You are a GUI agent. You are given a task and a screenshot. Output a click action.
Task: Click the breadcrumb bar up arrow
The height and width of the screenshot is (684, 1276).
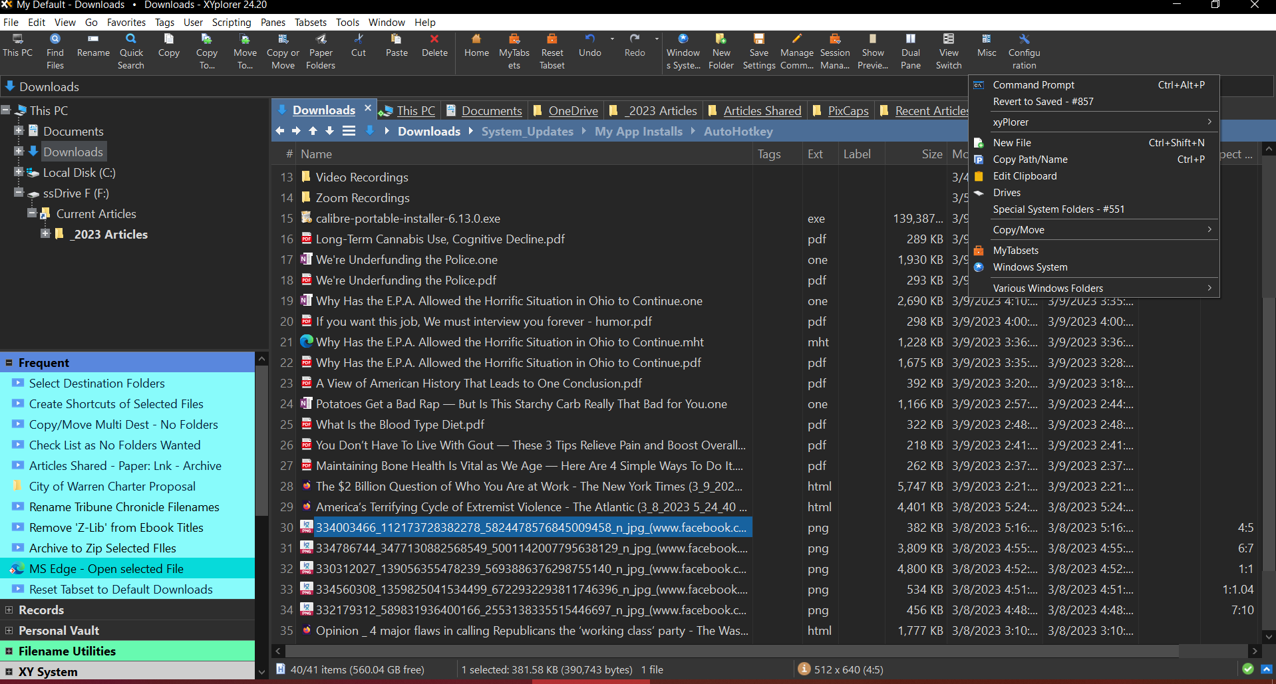tap(313, 131)
